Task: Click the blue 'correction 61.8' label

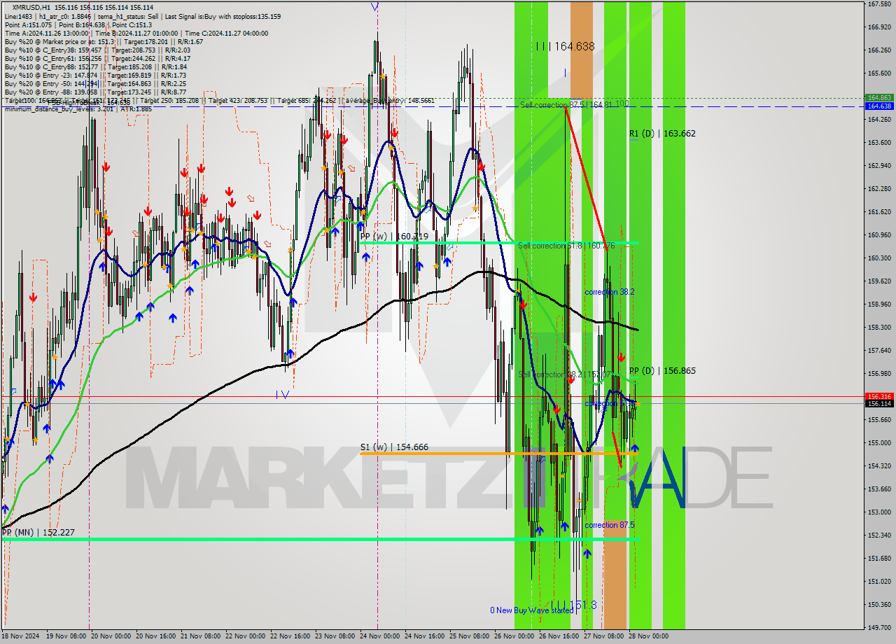Action: pos(610,404)
